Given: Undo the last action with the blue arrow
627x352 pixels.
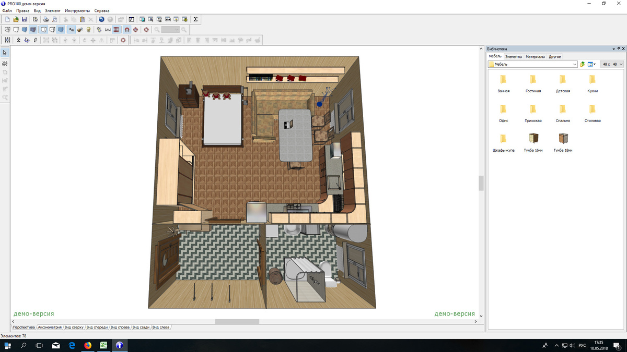Looking at the screenshot, I should [x=101, y=19].
